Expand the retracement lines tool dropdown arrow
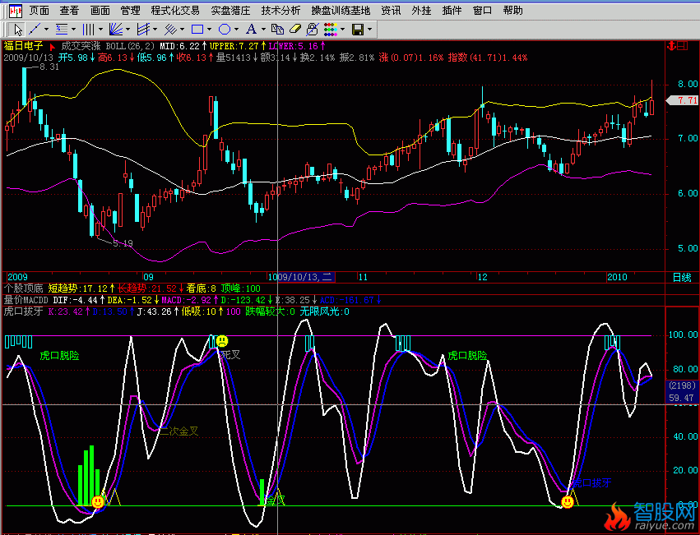Screen dimensions: 700x535 click(74, 30)
